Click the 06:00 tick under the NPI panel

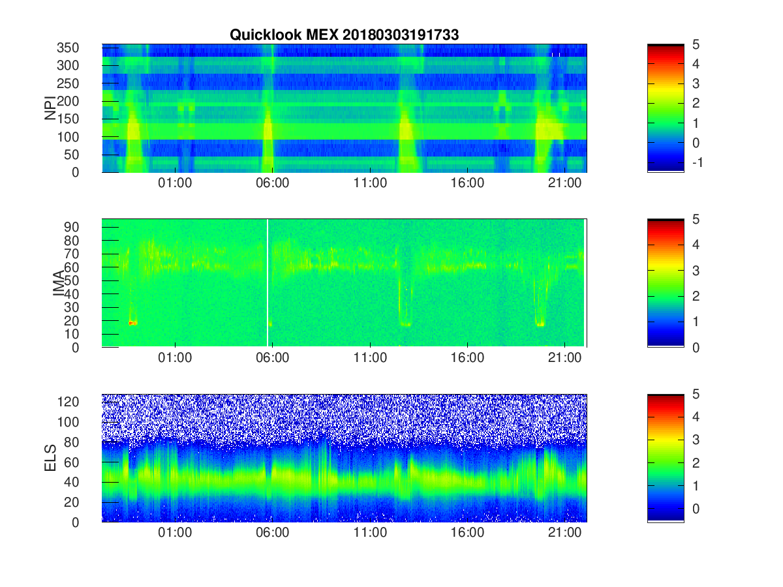click(x=272, y=183)
